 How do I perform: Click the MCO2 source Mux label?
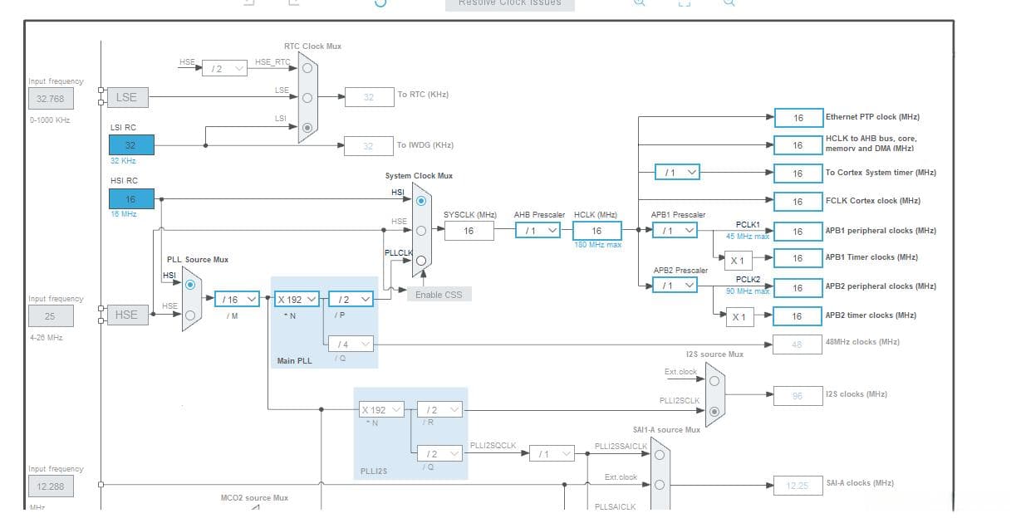[x=254, y=498]
